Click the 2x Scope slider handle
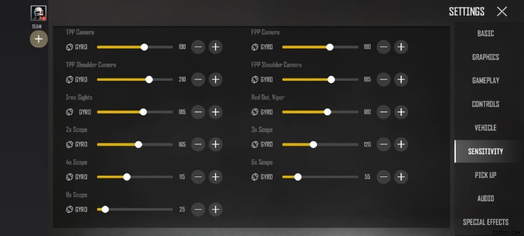 [138, 144]
